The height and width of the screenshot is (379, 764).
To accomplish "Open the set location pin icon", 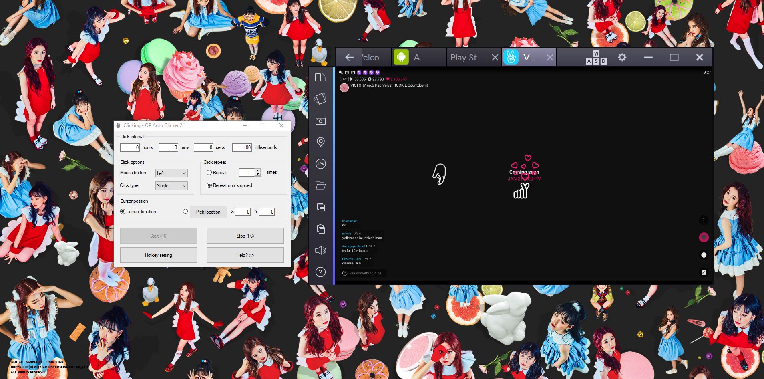I will coord(320,142).
